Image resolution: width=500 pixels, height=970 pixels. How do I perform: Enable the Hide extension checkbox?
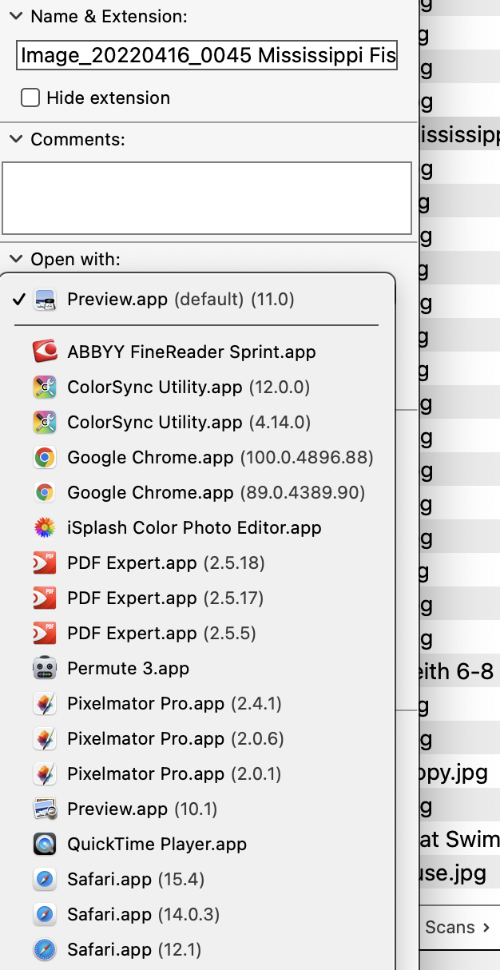30,97
